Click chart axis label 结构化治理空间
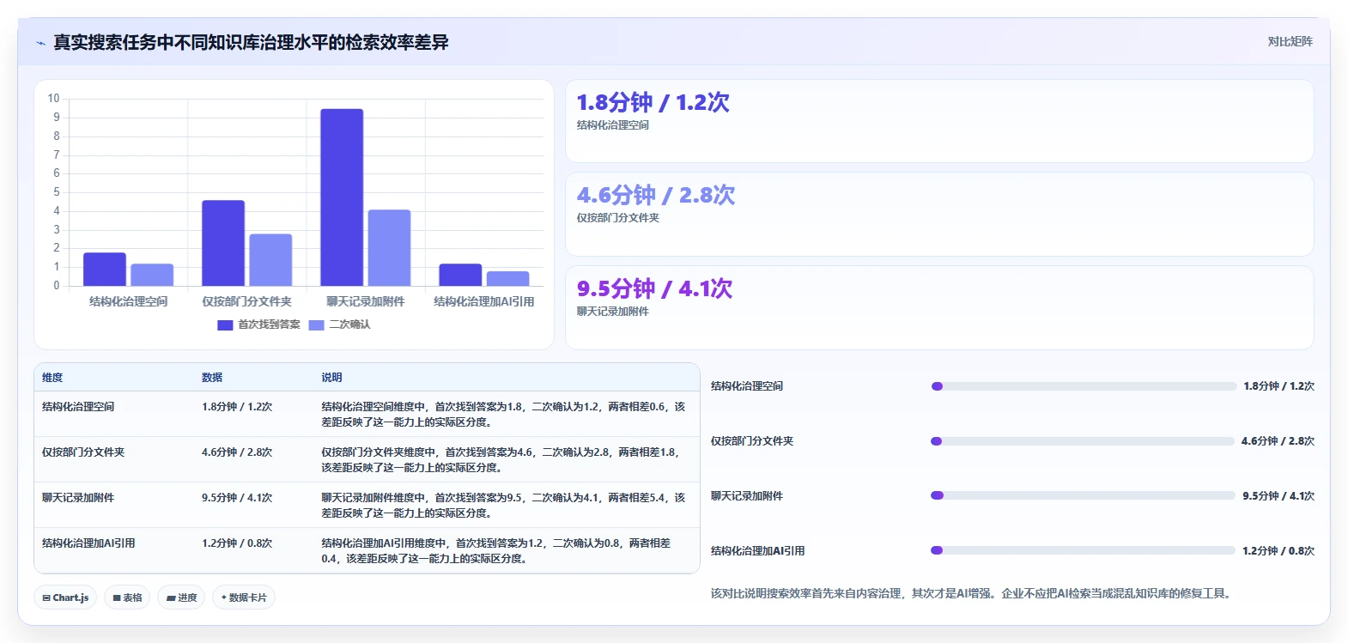 pyautogui.click(x=128, y=301)
